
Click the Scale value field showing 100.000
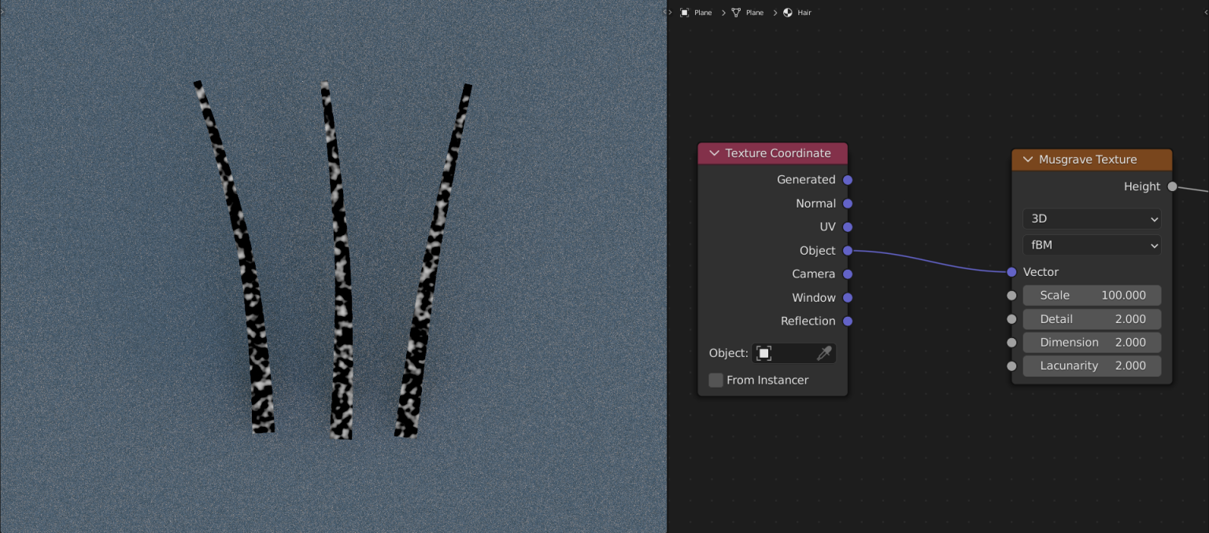click(x=1092, y=295)
